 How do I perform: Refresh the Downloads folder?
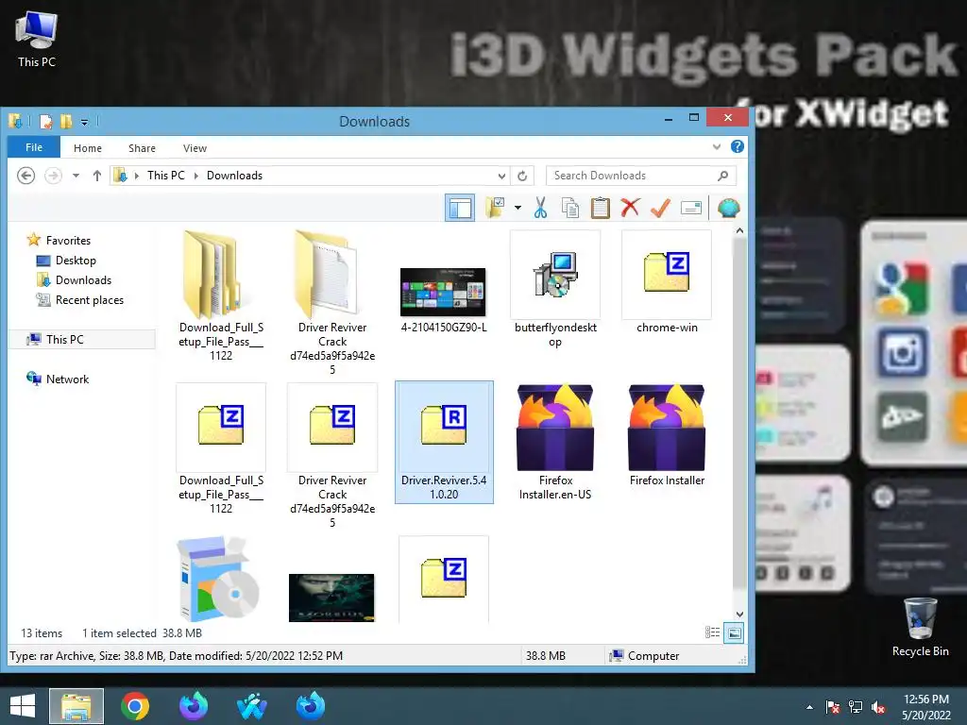(x=522, y=176)
